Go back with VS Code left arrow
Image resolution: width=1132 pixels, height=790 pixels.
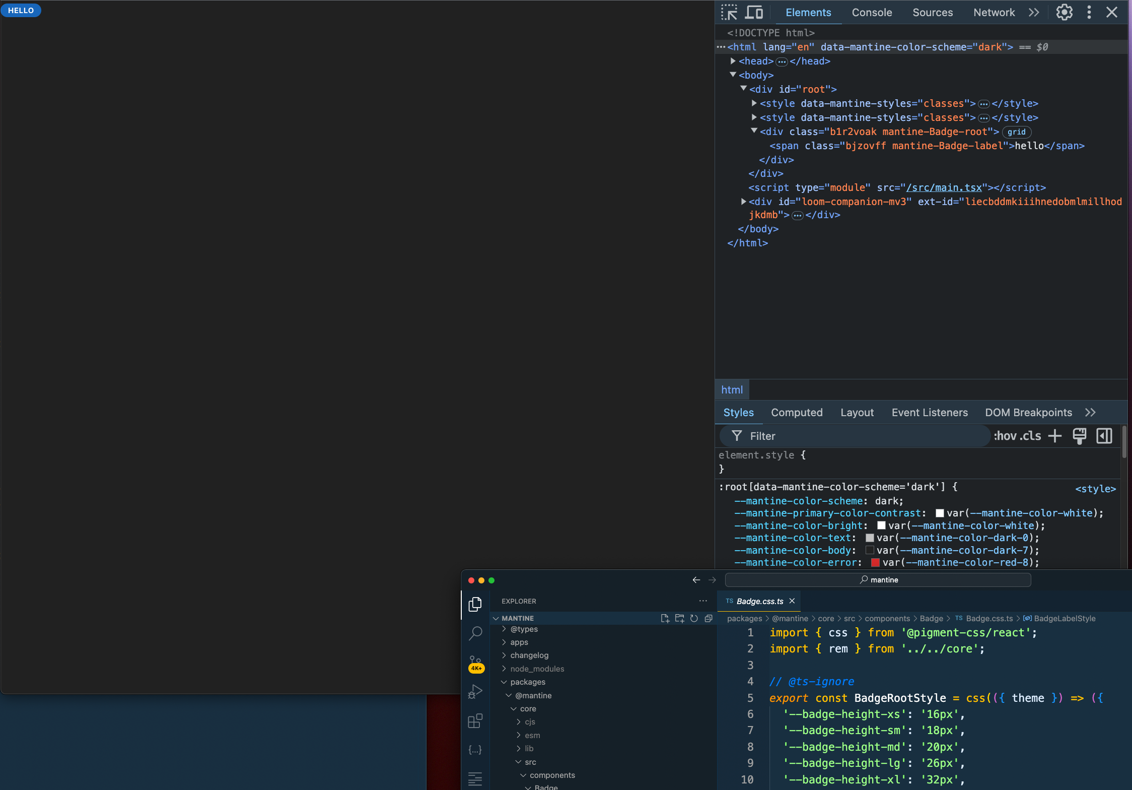point(696,580)
